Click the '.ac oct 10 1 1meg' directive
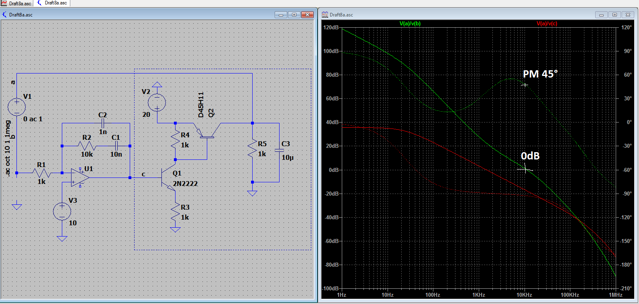 tap(8, 148)
